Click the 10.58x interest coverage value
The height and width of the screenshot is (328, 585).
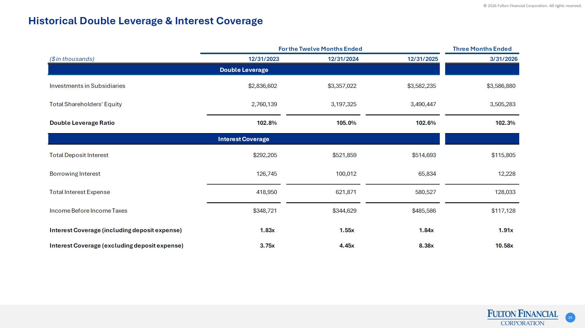pos(504,245)
